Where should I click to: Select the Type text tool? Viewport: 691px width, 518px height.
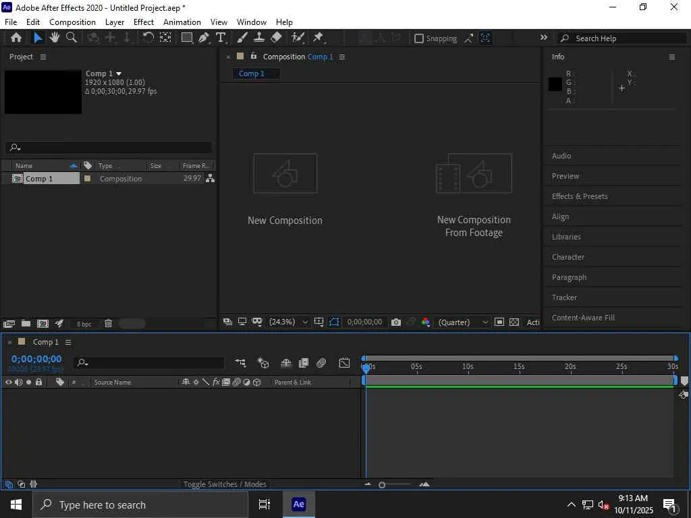[x=221, y=38]
